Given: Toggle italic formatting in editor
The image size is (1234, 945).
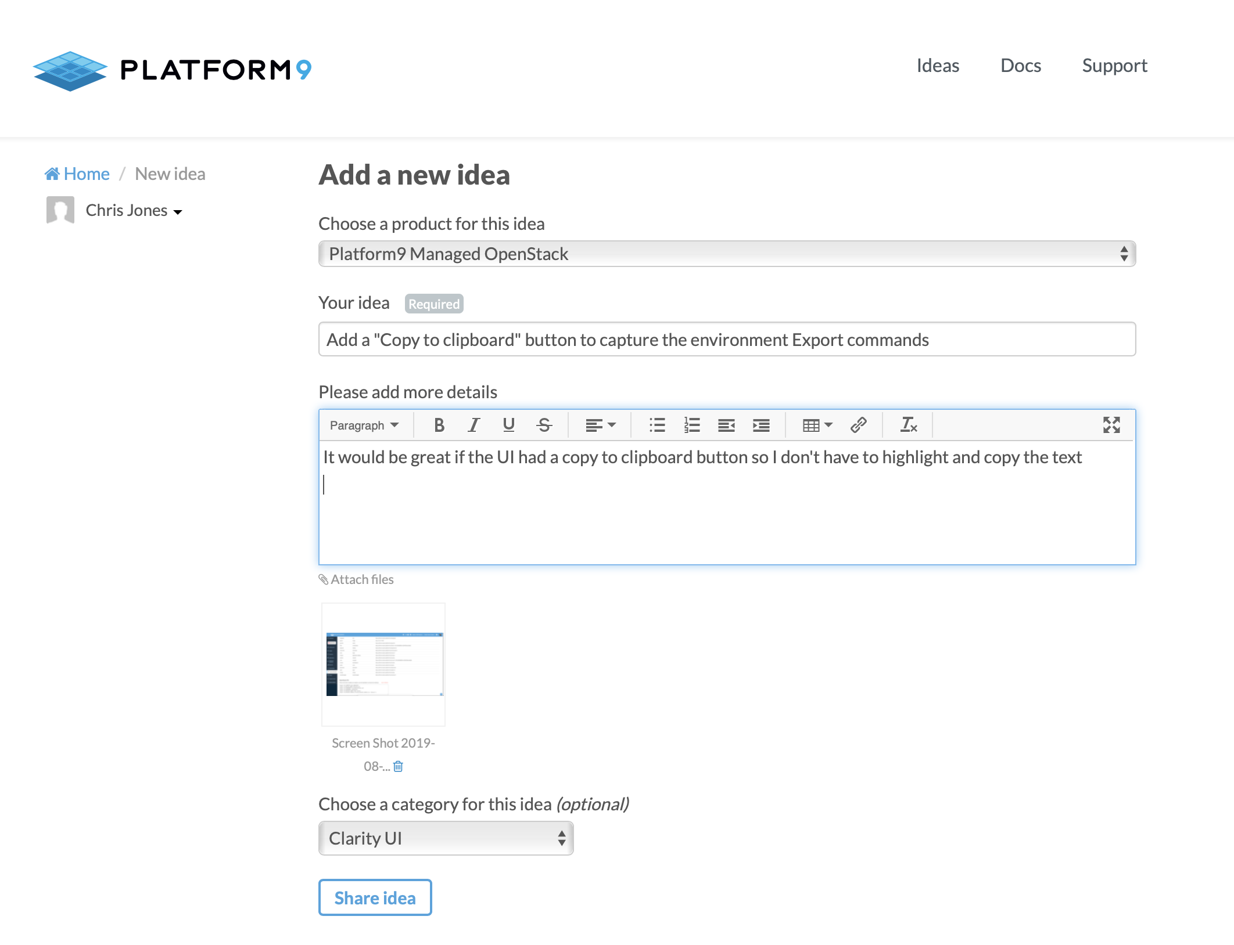Looking at the screenshot, I should pos(474,425).
